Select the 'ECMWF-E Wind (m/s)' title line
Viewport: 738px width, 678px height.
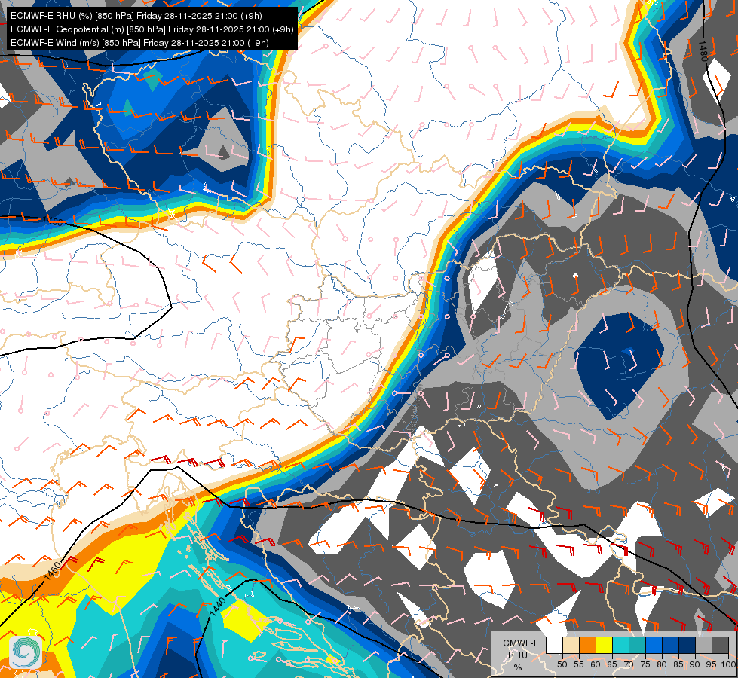coord(139,43)
